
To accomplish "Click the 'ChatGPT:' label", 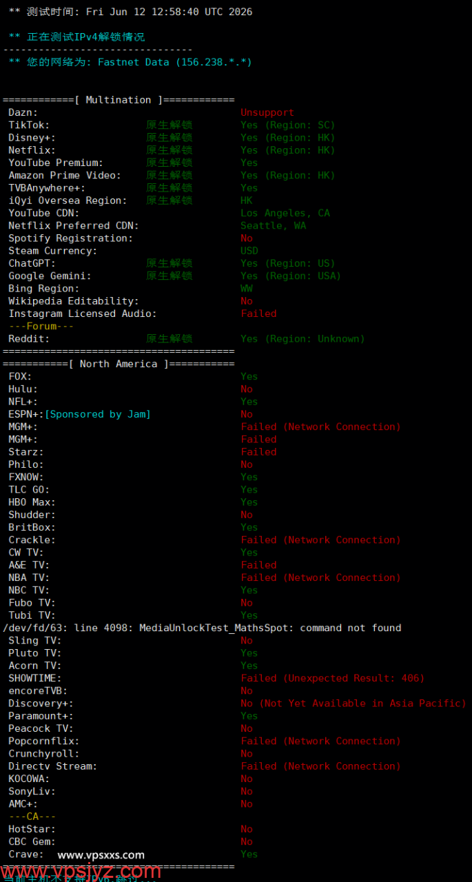I will pyautogui.click(x=32, y=263).
